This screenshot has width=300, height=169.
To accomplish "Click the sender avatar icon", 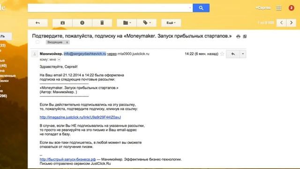I will pyautogui.click(x=35, y=54).
